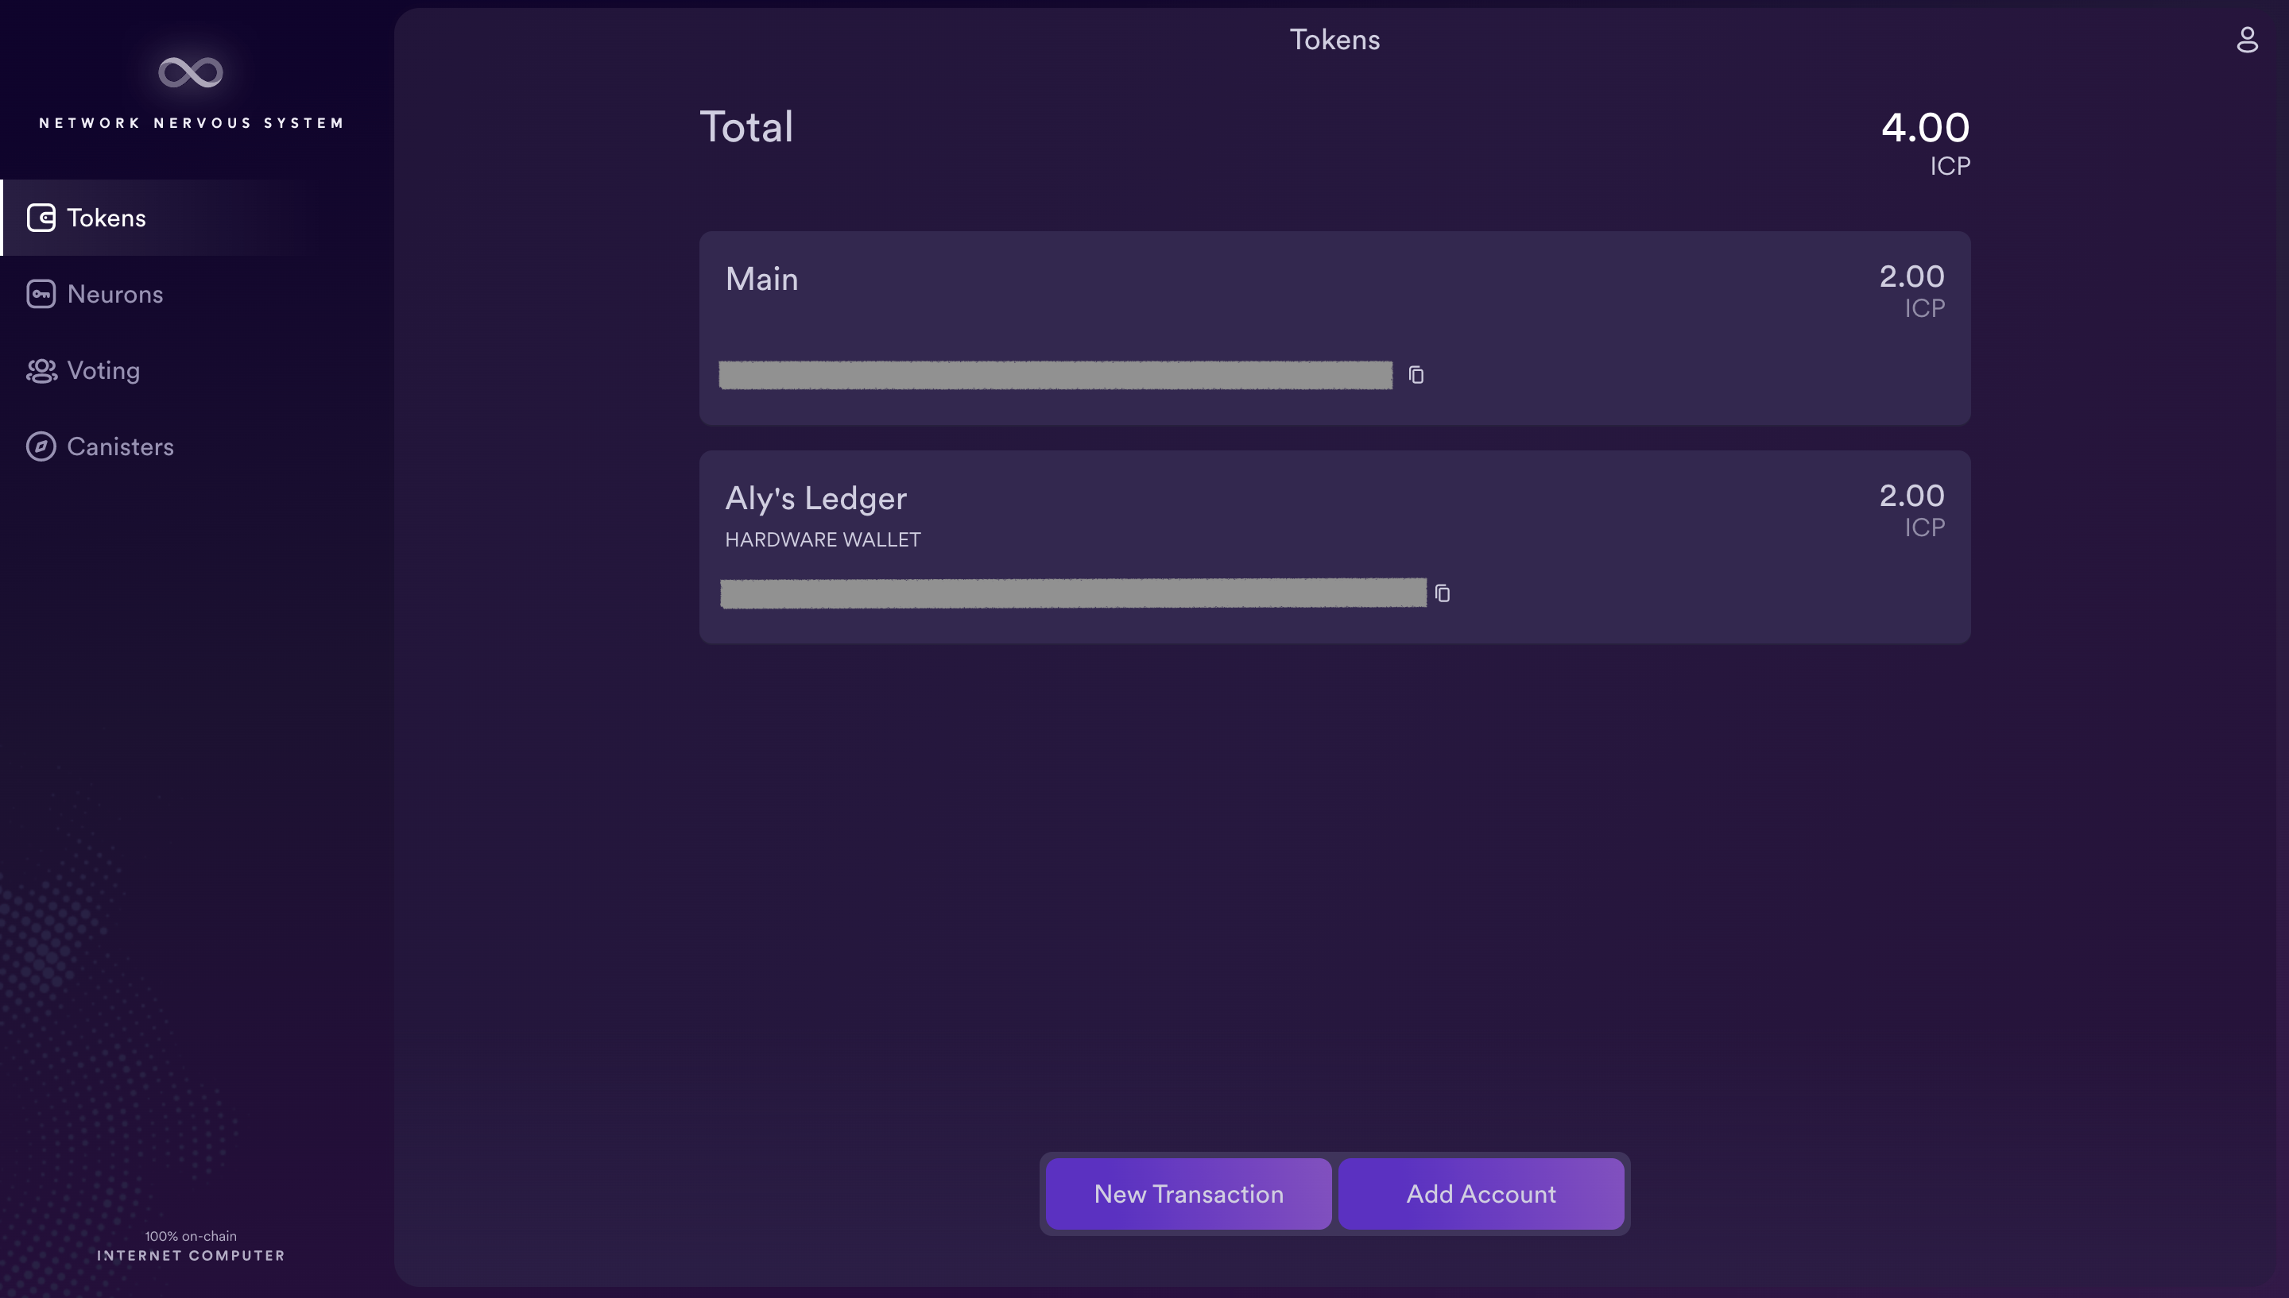
Task: Click the Tokens wallet icon in sidebar
Action: (x=41, y=218)
